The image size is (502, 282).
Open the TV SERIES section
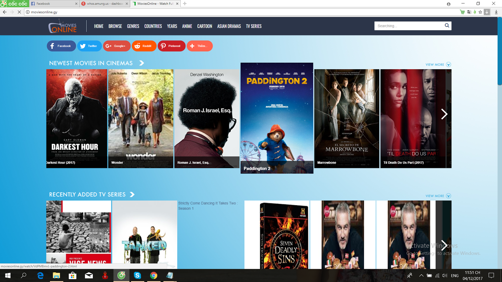(254, 26)
